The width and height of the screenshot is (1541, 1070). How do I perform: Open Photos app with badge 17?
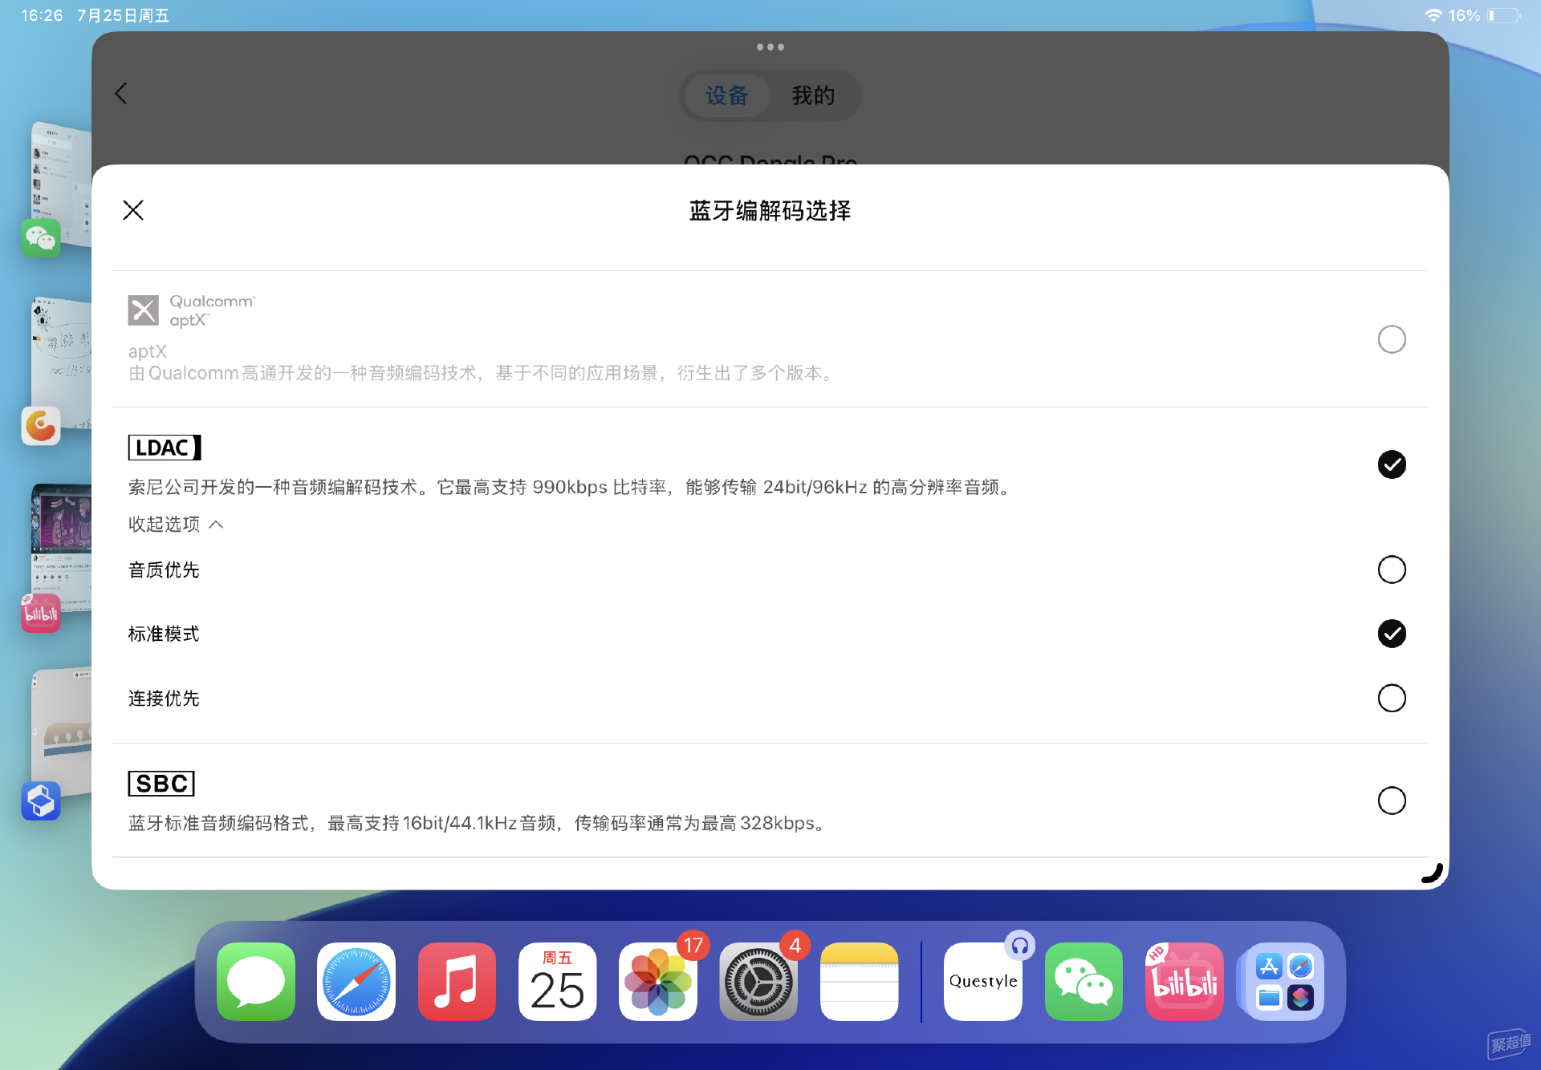(x=658, y=982)
